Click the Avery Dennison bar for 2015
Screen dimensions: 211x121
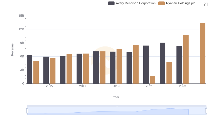pos(46,70)
